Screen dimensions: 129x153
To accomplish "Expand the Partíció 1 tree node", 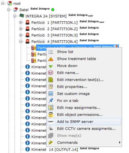I will [21, 22].
